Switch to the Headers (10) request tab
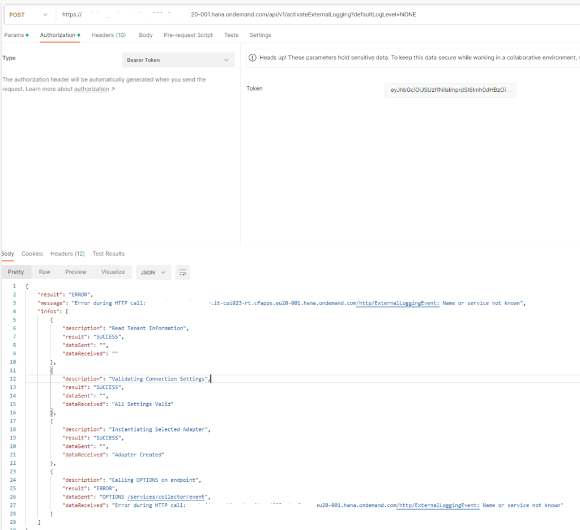580x530 pixels. pos(108,35)
